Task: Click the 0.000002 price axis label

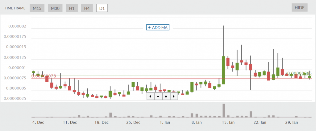Action: pos(17,27)
